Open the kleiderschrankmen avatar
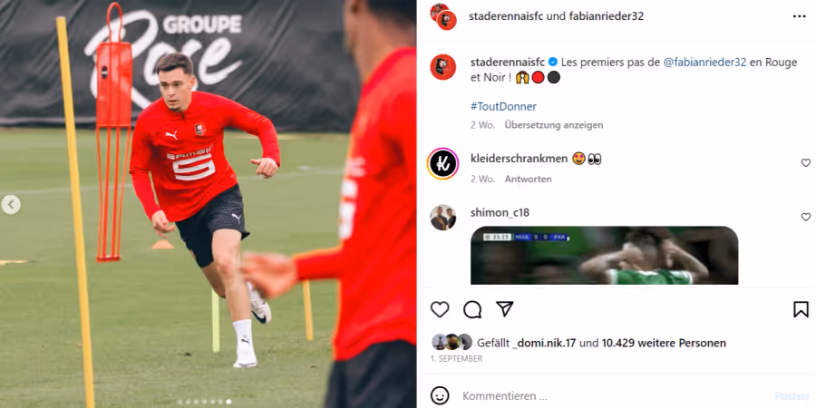This screenshot has height=408, width=816. click(x=442, y=163)
